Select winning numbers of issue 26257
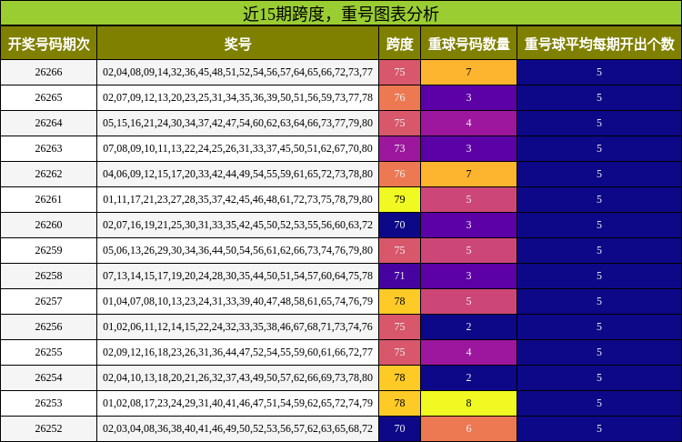Viewport: 682px width, 442px height. [x=237, y=301]
